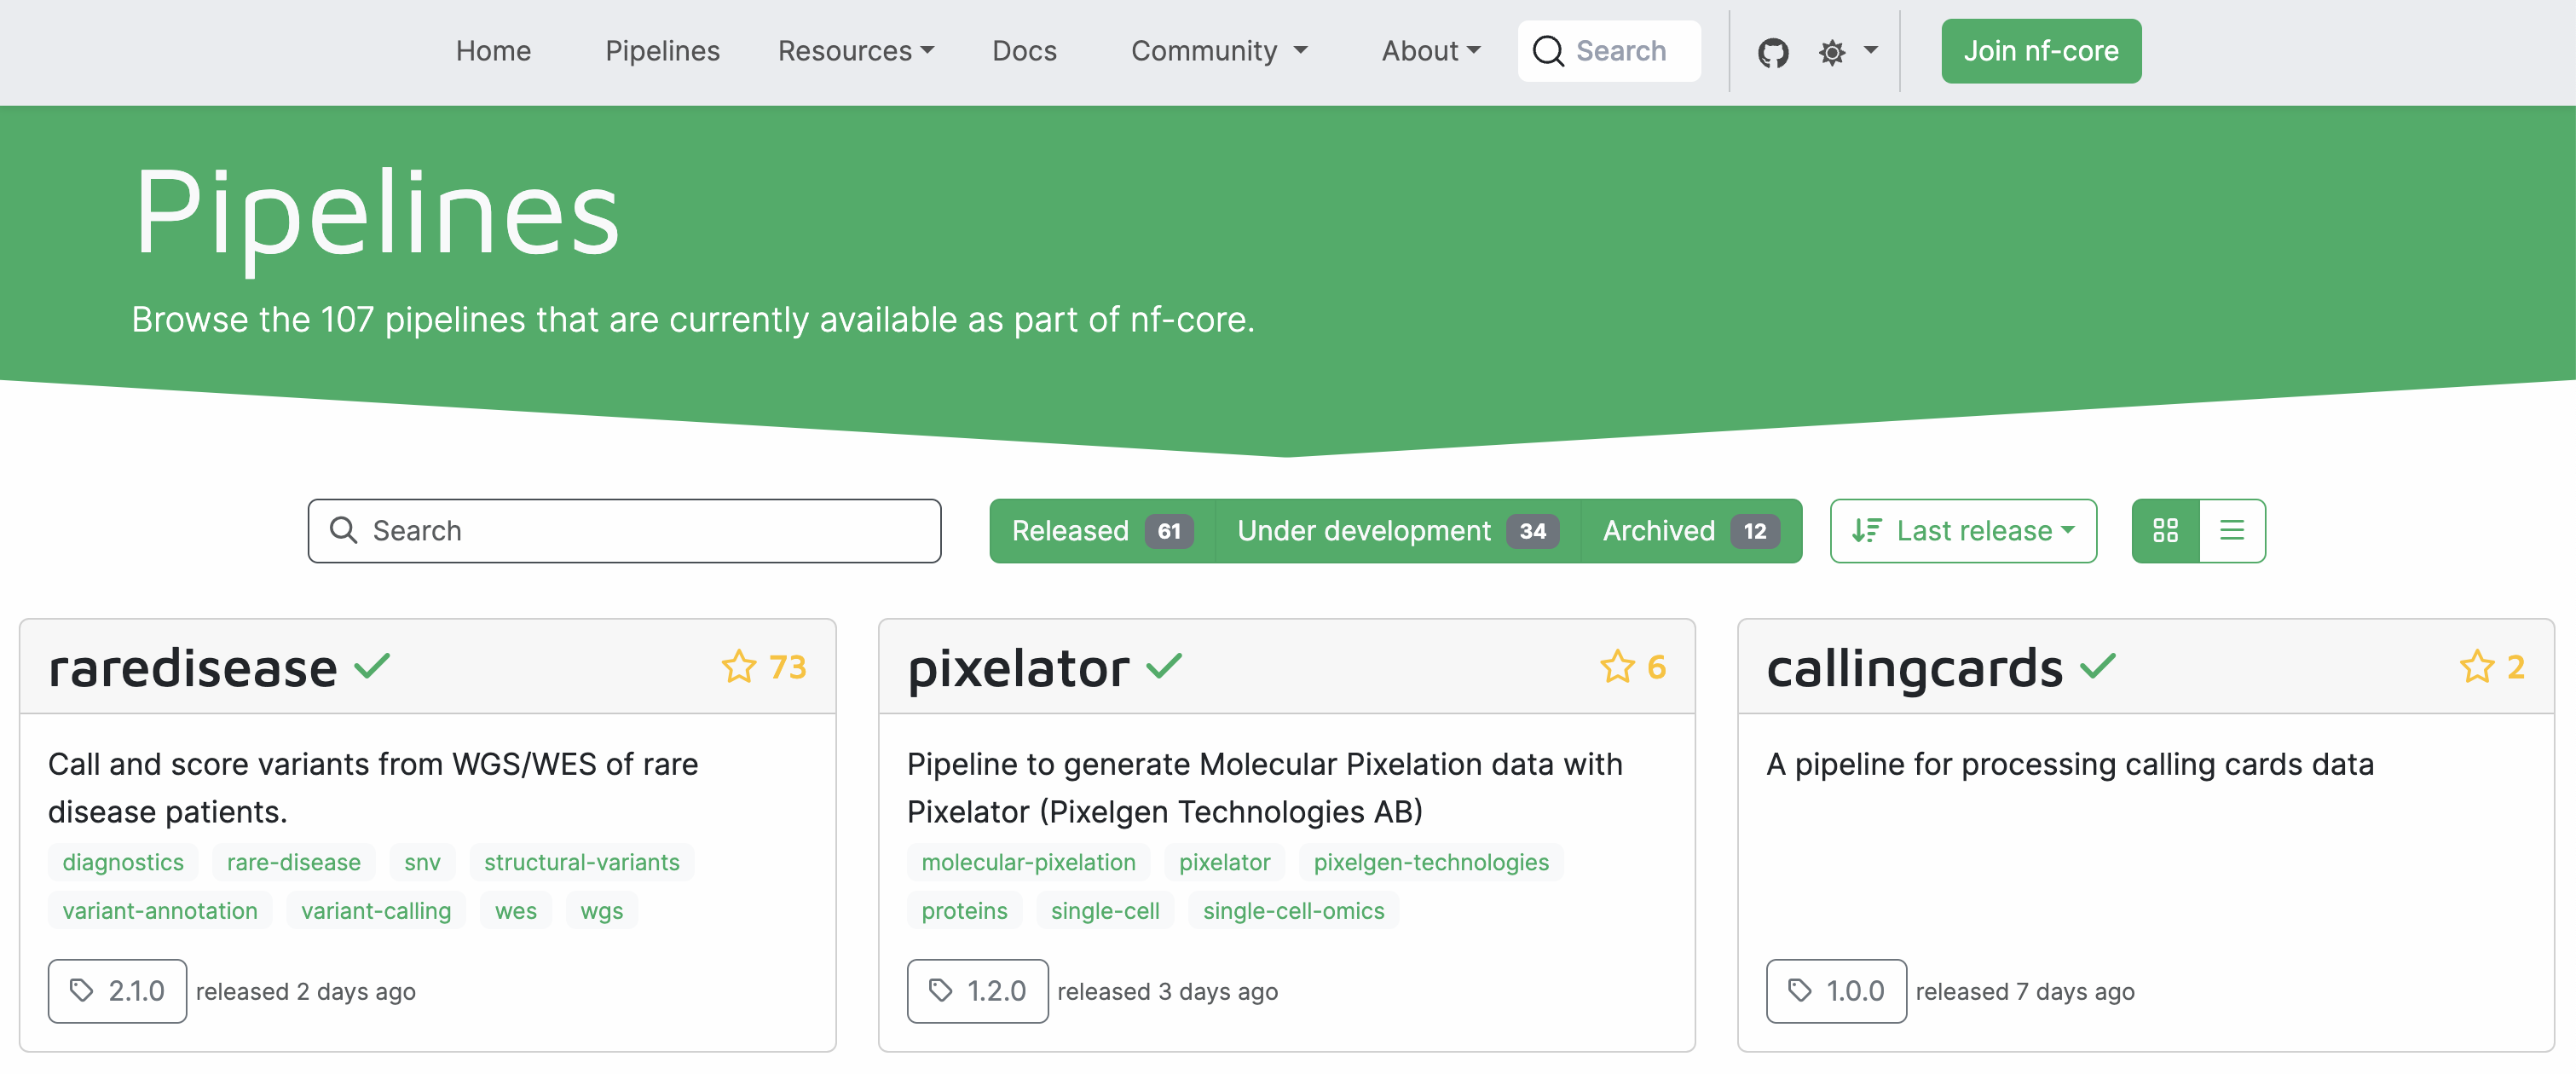Switch to grid view layout
This screenshot has width=2576, height=1074.
[2165, 531]
